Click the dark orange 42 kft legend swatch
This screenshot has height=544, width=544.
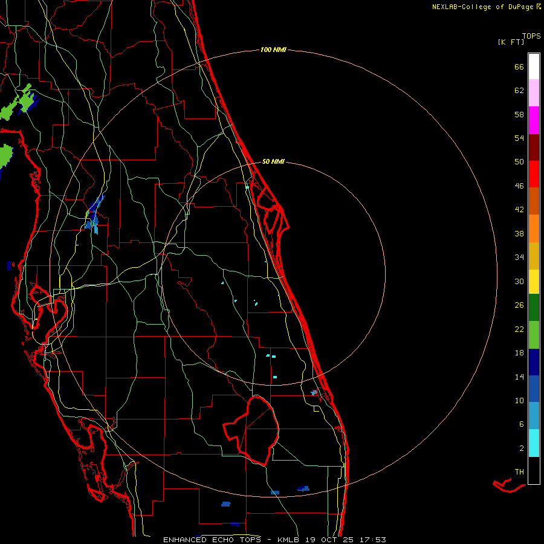pos(534,201)
